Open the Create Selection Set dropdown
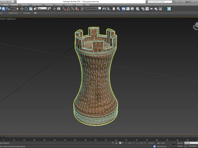 tap(93, 8)
